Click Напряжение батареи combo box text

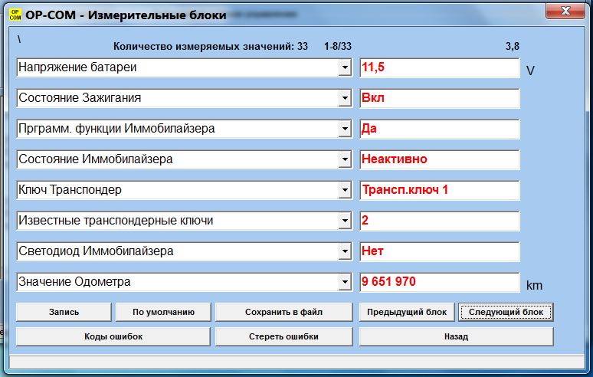[x=77, y=67]
